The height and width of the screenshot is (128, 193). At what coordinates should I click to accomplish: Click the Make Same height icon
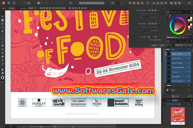[152, 37]
